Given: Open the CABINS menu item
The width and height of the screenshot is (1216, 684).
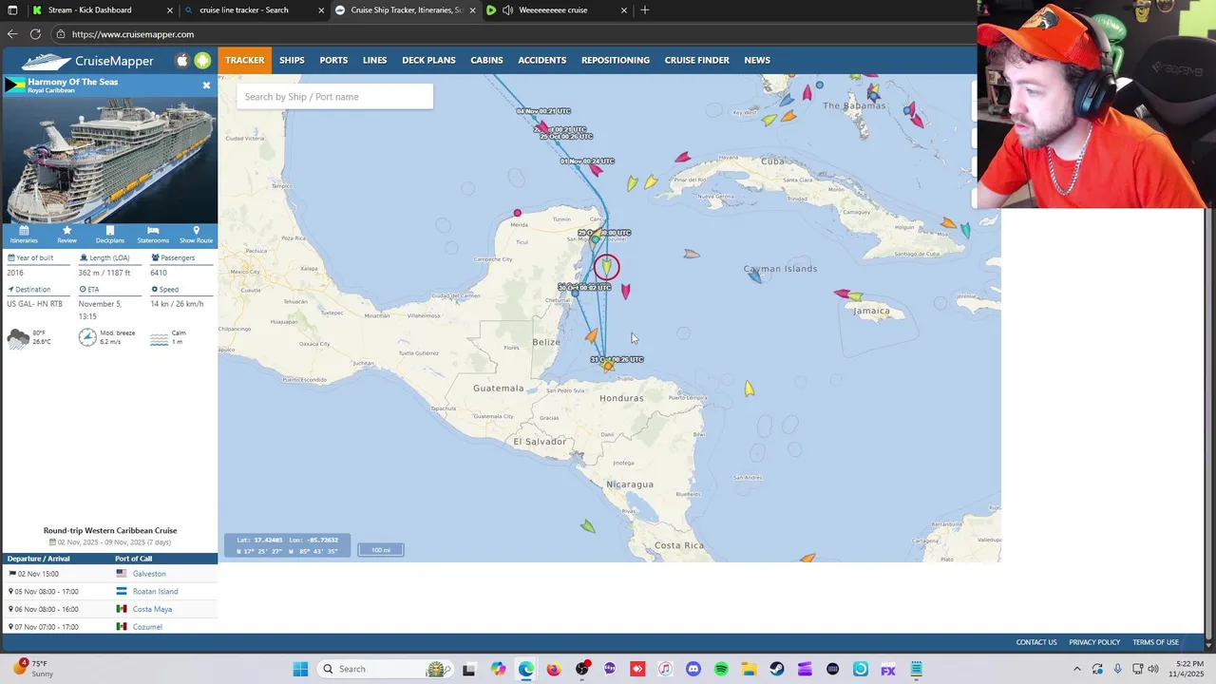Looking at the screenshot, I should point(486,60).
